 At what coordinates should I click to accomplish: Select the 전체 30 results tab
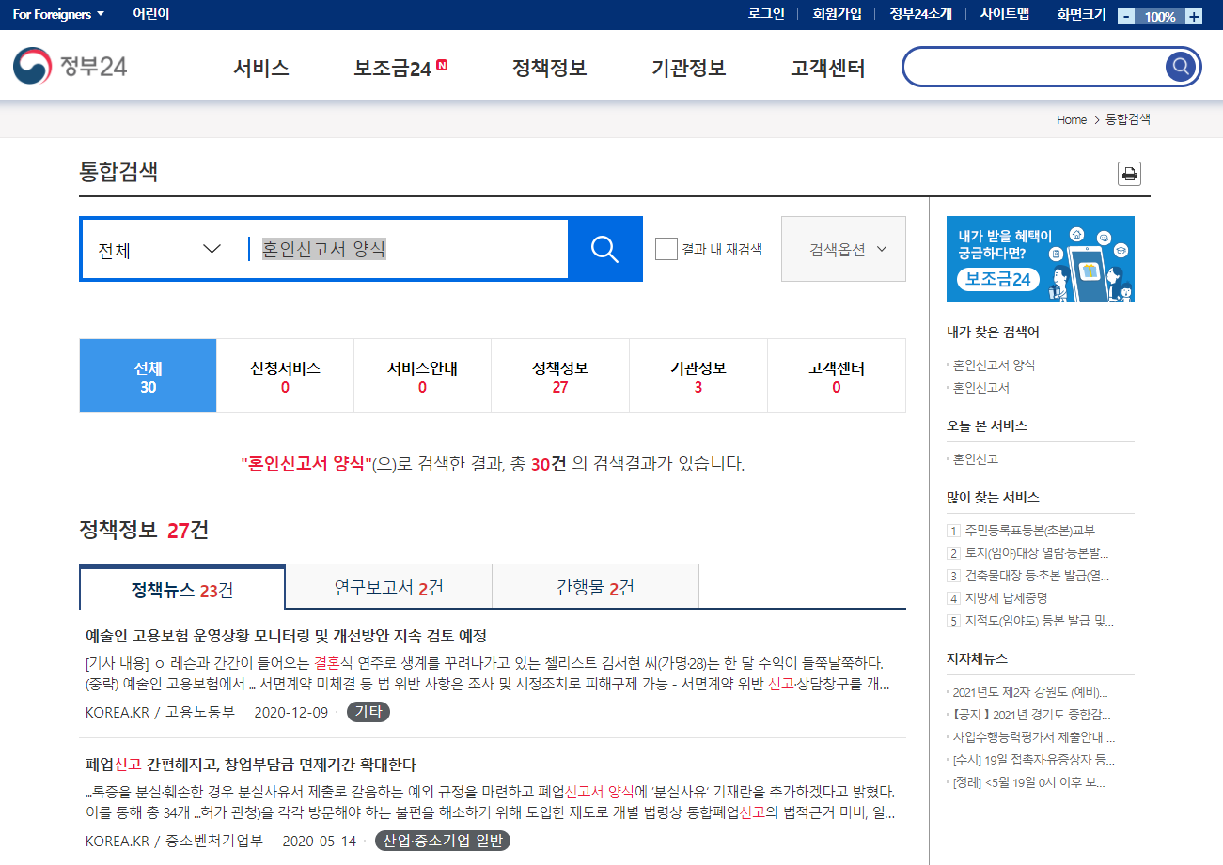click(x=148, y=376)
